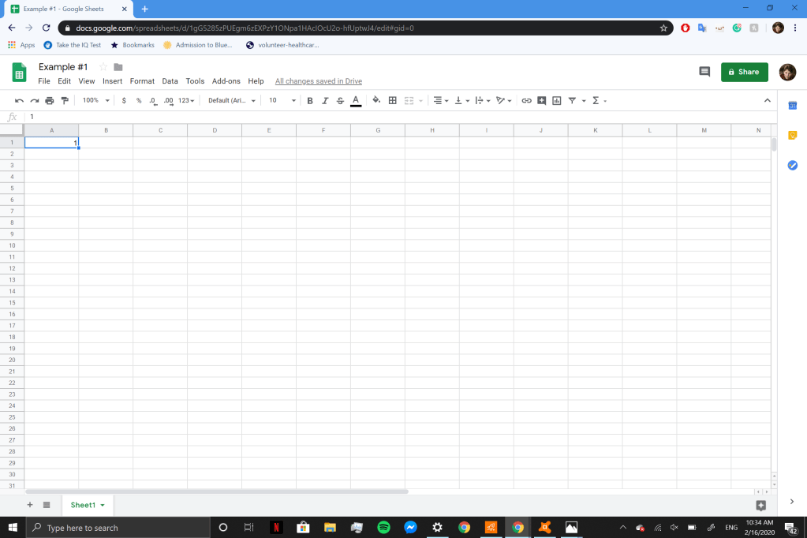Click the Windows taskbar search box
This screenshot has height=538, width=807.
[118, 528]
